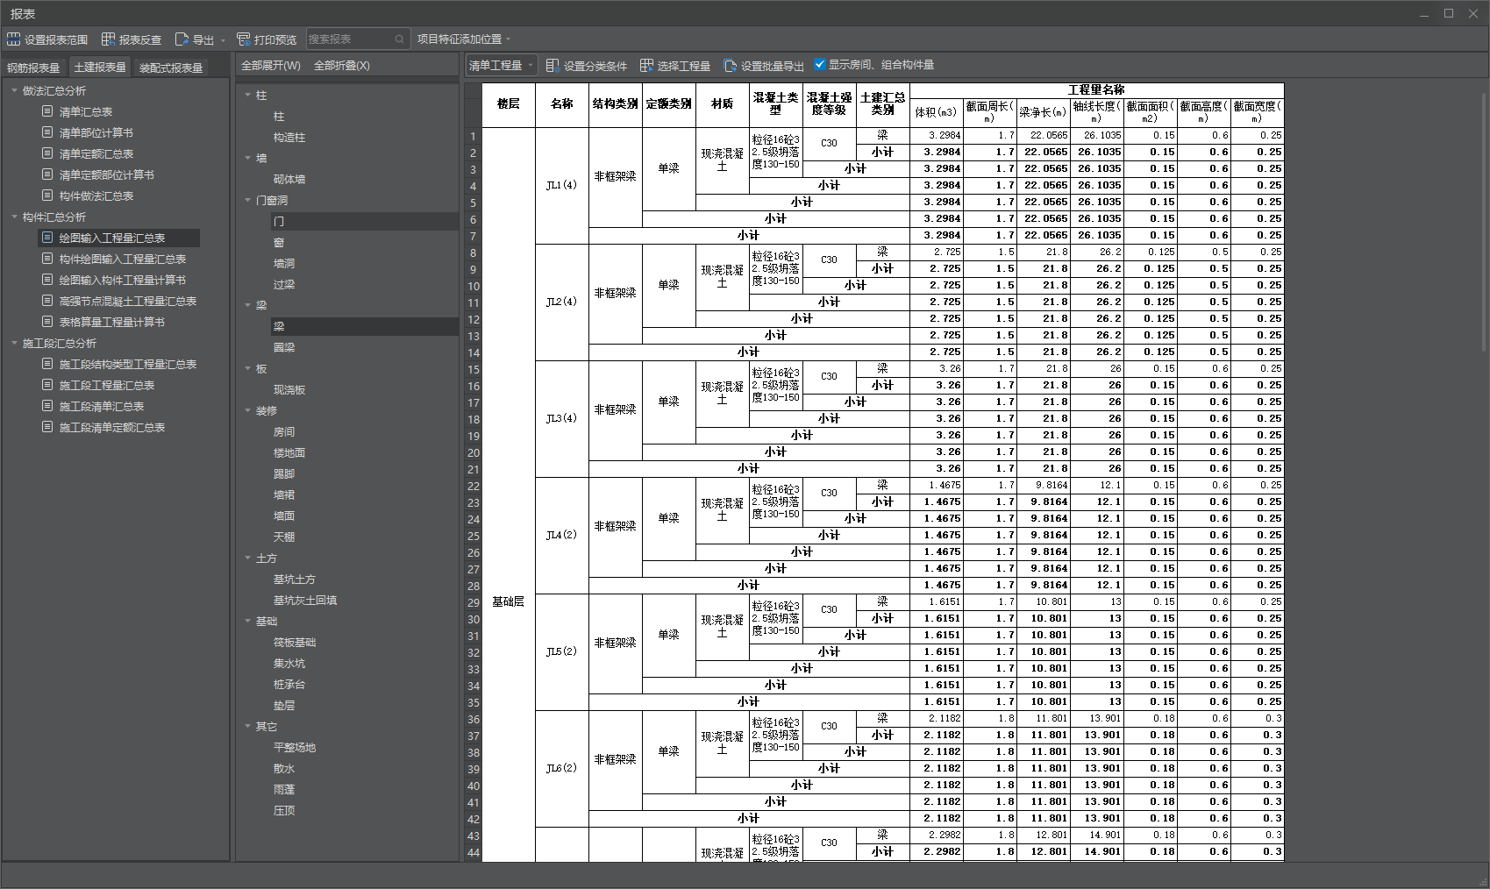The height and width of the screenshot is (889, 1490).
Task: Click the 打印预览 printer icon
Action: click(244, 39)
